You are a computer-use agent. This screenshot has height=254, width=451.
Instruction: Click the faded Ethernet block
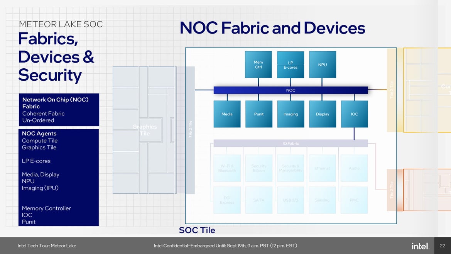(322, 168)
